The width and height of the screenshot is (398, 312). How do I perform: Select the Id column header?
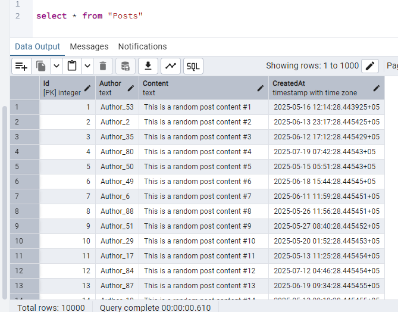(x=67, y=88)
